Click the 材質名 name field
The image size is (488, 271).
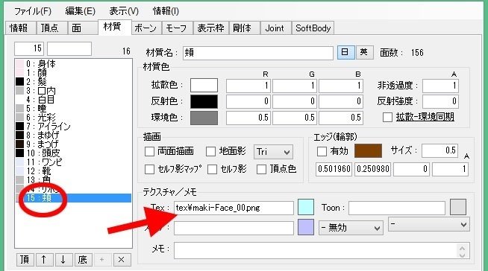(258, 53)
